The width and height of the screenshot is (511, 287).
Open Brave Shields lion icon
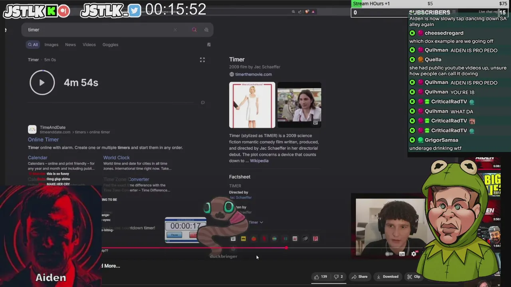click(x=307, y=12)
